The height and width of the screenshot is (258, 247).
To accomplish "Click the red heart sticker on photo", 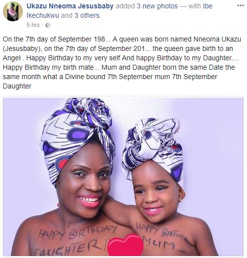I will [125, 246].
